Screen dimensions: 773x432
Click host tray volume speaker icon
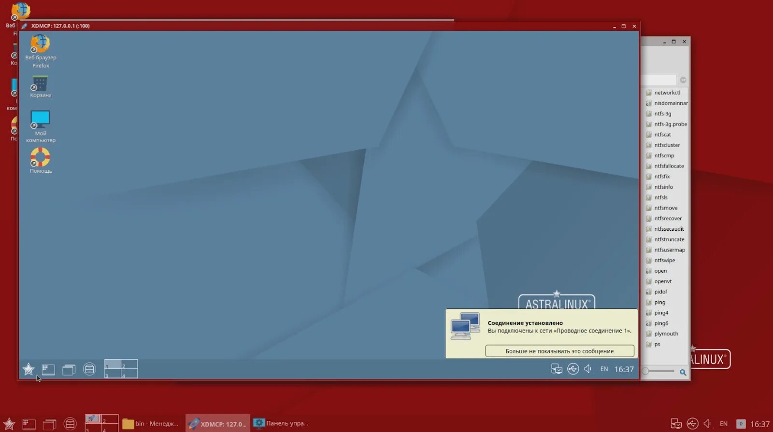coord(707,423)
